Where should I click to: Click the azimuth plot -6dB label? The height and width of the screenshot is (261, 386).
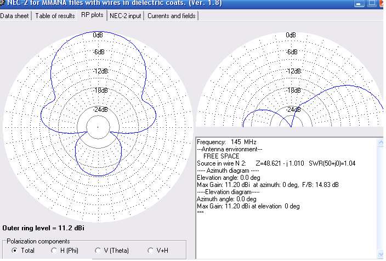click(99, 52)
